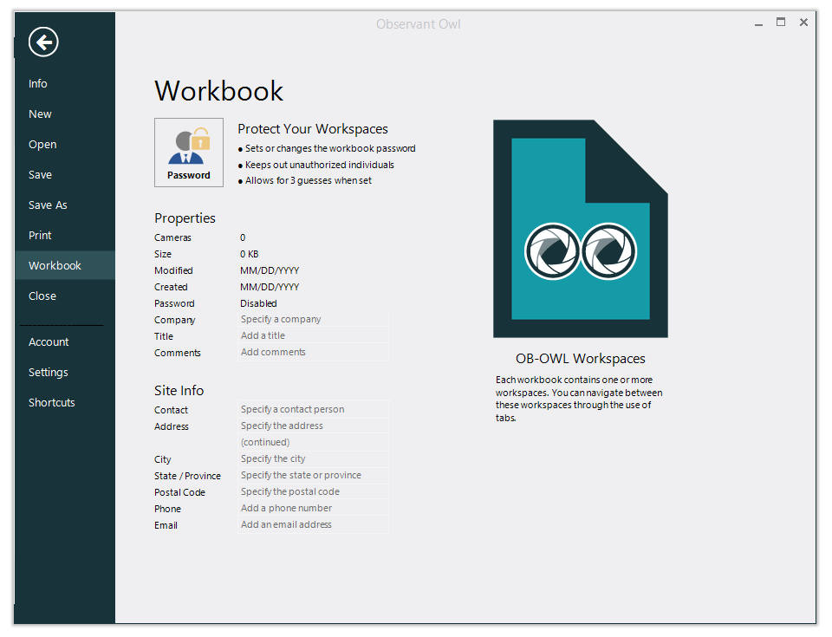The width and height of the screenshot is (832, 637).
Task: Click the Modified date value 'MM/DD/YYYY'
Action: 270,270
